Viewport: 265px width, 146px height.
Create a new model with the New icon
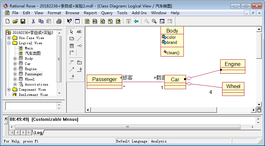coord(8,21)
